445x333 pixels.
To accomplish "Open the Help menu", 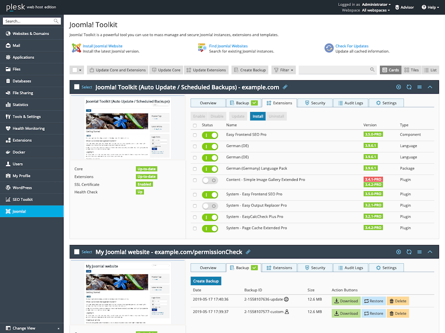I will tap(430, 7).
